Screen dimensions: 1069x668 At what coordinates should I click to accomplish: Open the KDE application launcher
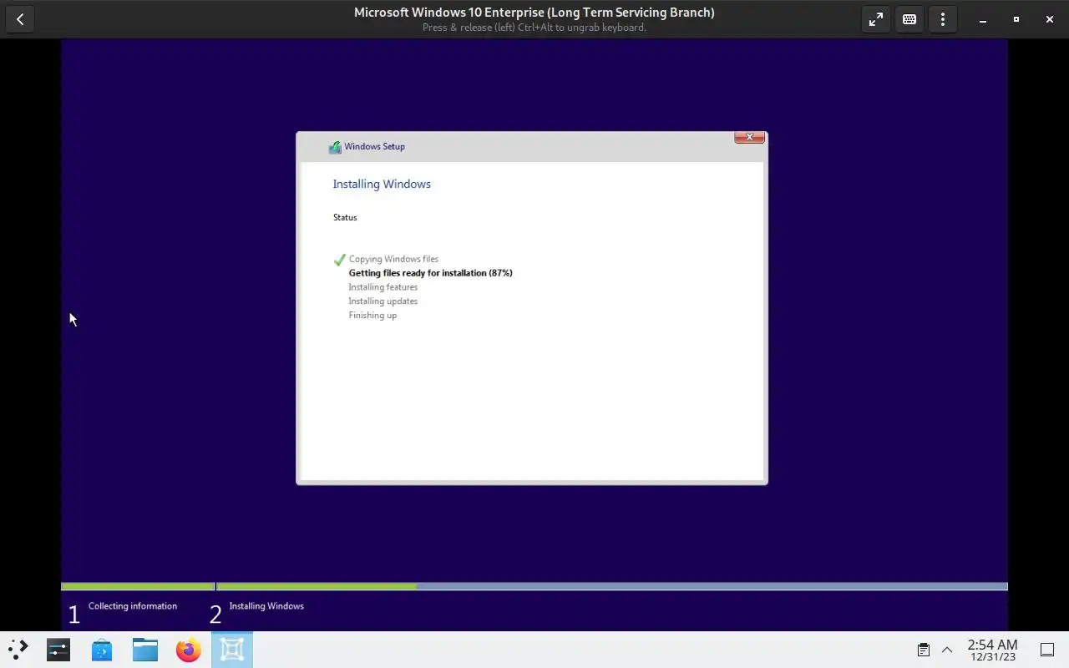pyautogui.click(x=18, y=649)
